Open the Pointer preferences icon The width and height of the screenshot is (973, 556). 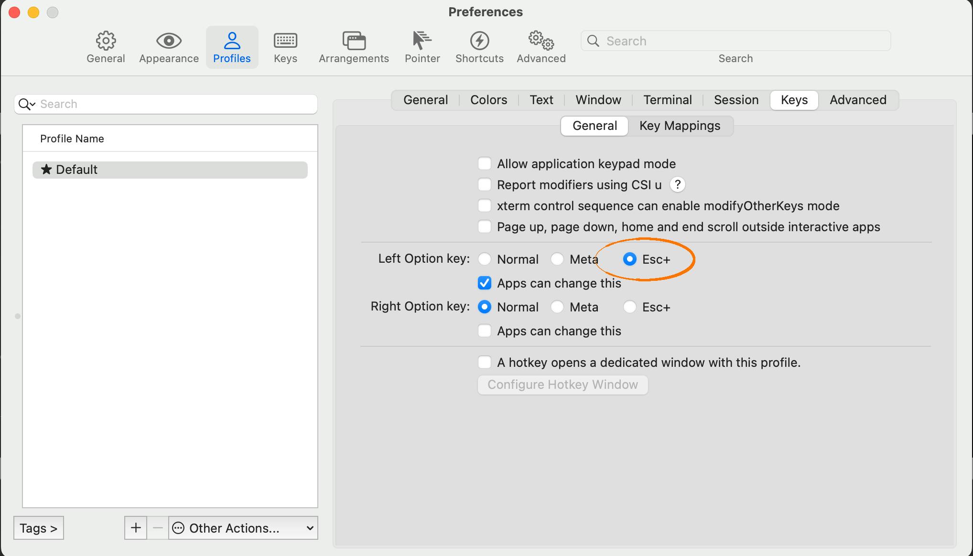(x=422, y=46)
